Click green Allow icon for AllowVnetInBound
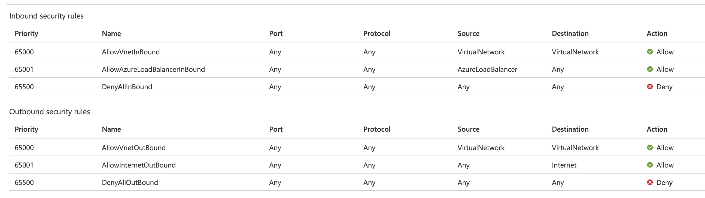 pyautogui.click(x=650, y=52)
